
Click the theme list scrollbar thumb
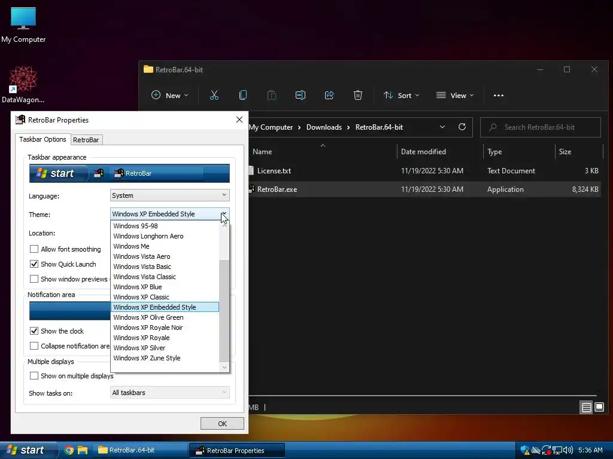coord(224,310)
